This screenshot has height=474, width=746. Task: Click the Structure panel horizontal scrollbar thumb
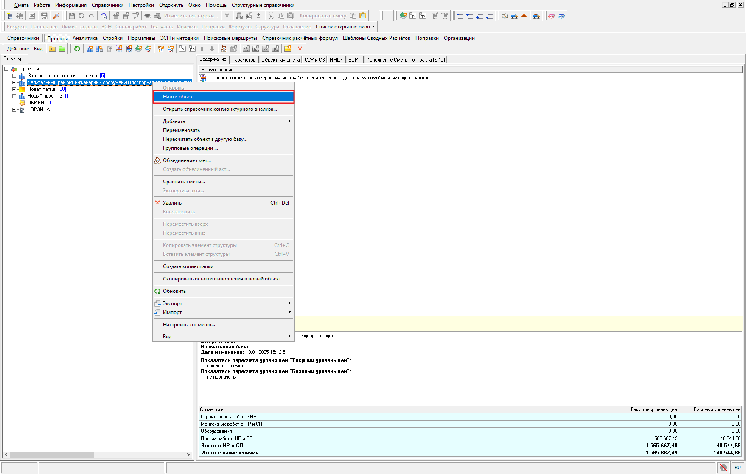pyautogui.click(x=51, y=454)
